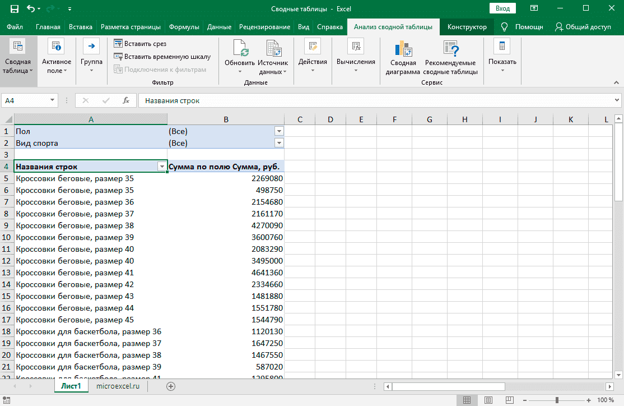Select Normal view button in status bar
624x406 pixels.
[466, 400]
